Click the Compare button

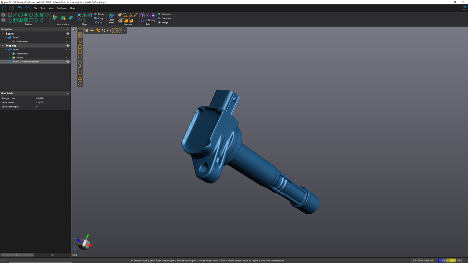pos(165,14)
